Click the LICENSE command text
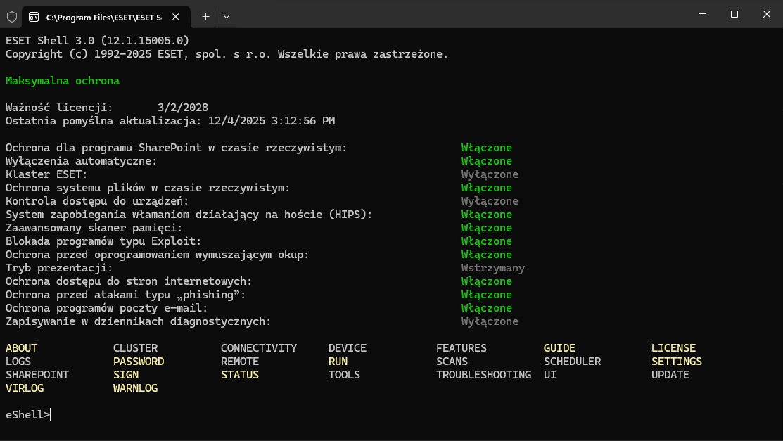This screenshot has width=783, height=441. [x=673, y=348]
